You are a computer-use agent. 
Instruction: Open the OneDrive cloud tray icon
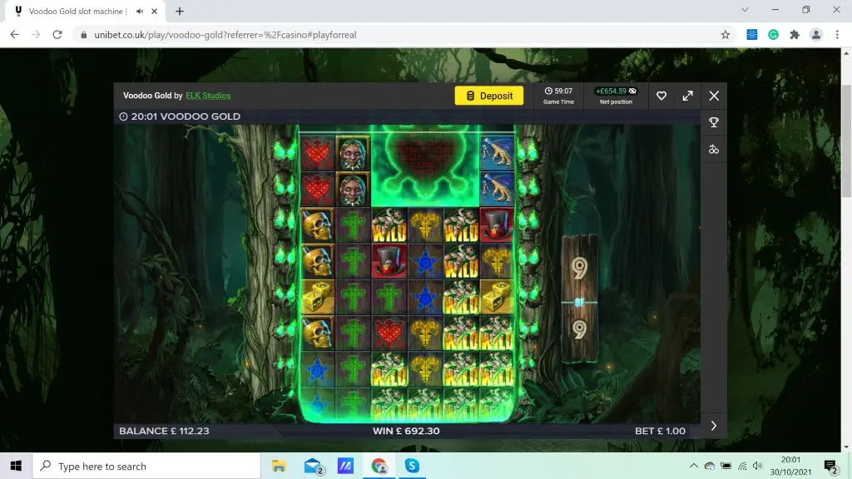coord(710,466)
